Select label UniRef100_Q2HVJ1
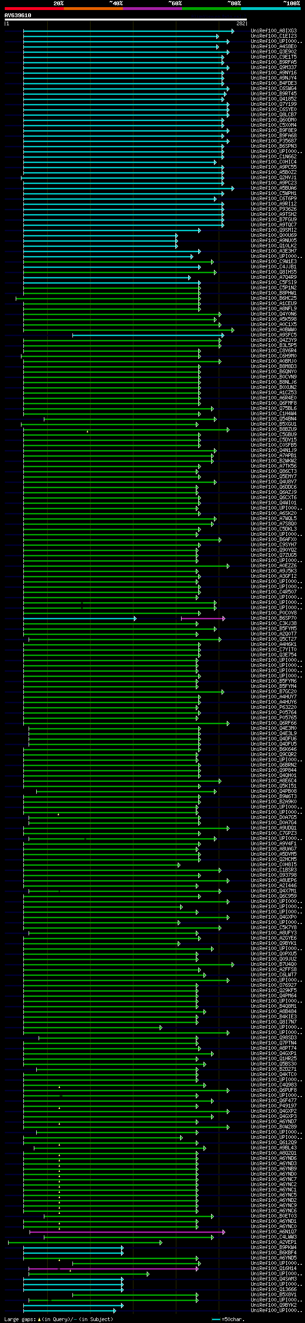Screen dimensions: 305x1323 (x=274, y=178)
